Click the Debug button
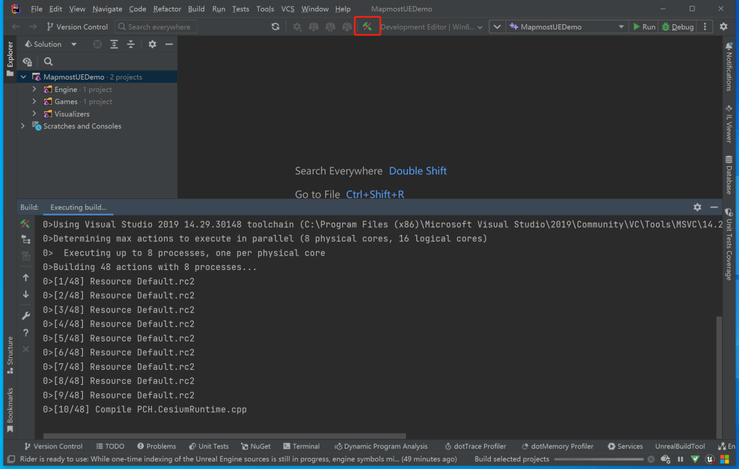Viewport: 739px width, 469px height. tap(678, 27)
